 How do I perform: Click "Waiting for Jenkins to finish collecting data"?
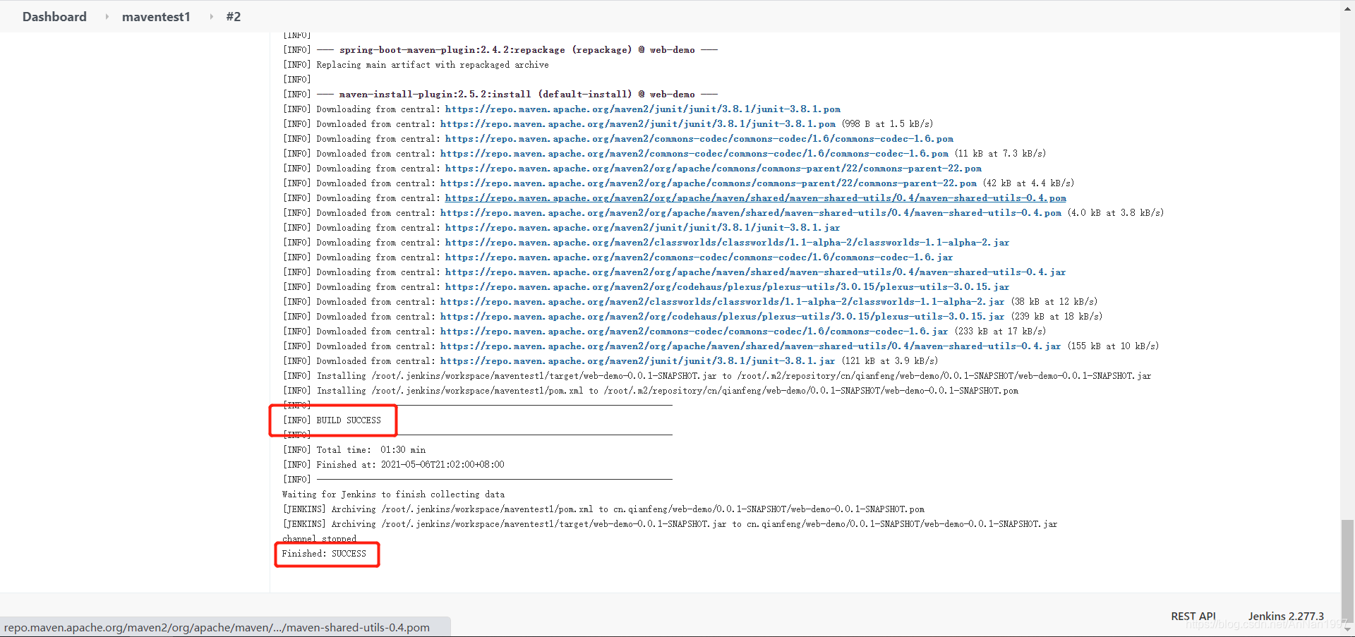coord(393,495)
